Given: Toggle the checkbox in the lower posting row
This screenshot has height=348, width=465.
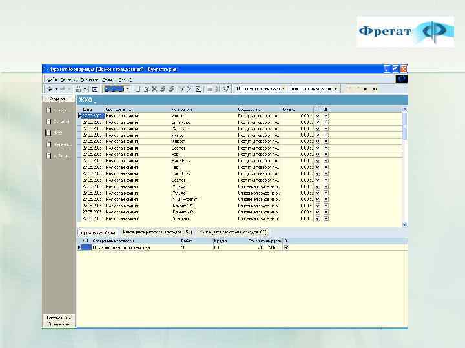Looking at the screenshot, I should point(287,247).
